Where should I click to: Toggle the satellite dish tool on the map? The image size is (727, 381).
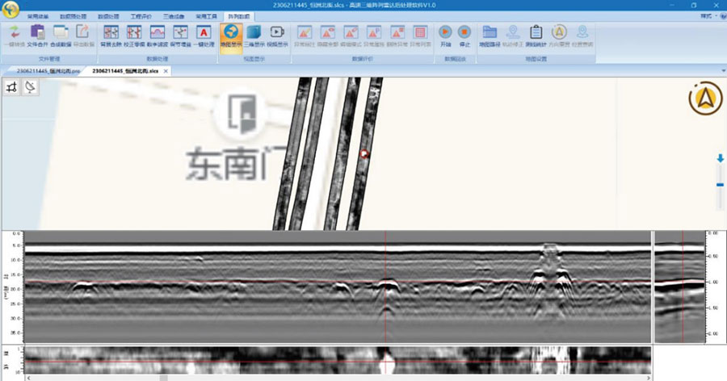(30, 87)
